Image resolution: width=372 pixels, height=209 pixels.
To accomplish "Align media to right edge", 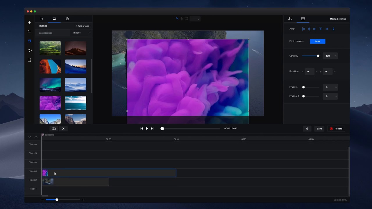I will click(x=315, y=29).
